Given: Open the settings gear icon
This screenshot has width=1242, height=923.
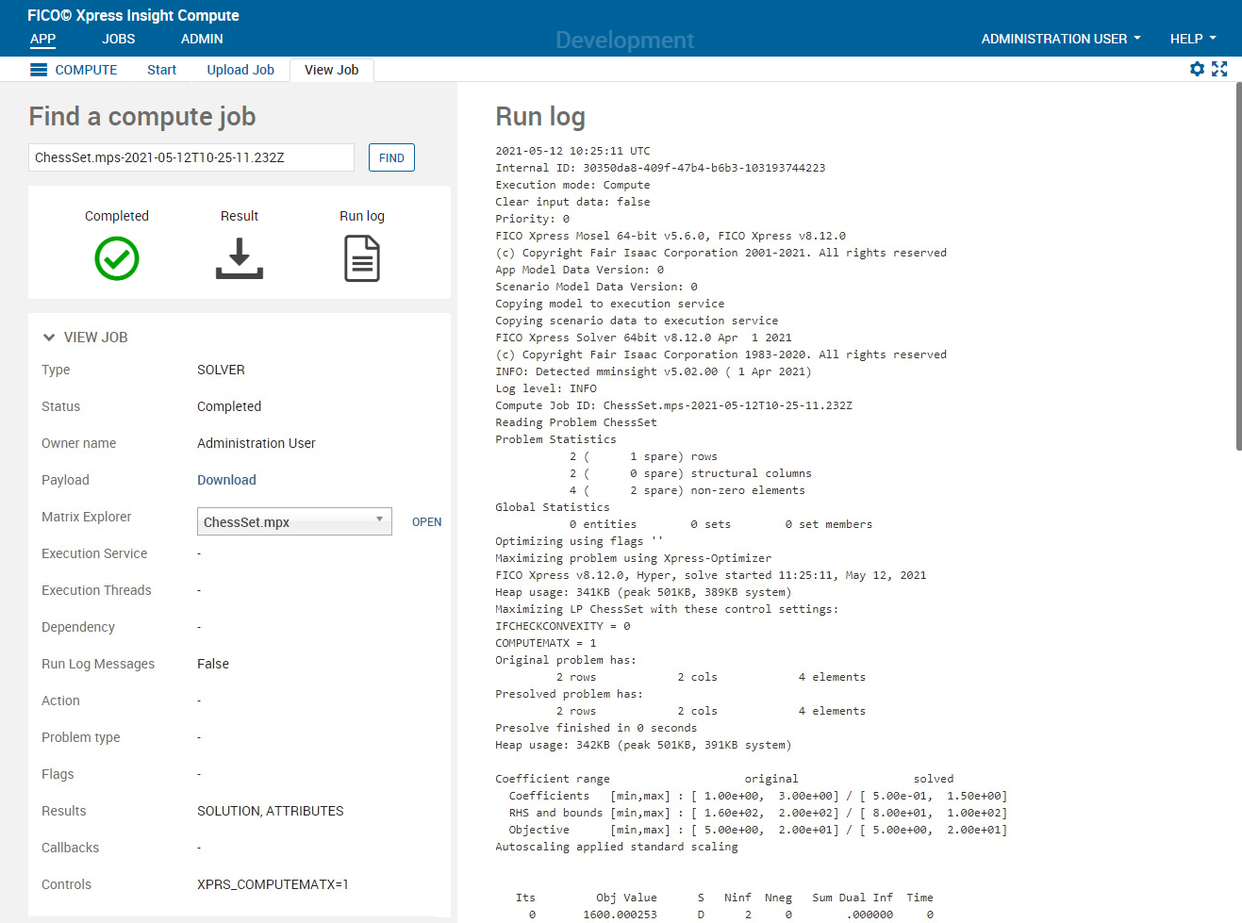Looking at the screenshot, I should tap(1197, 69).
